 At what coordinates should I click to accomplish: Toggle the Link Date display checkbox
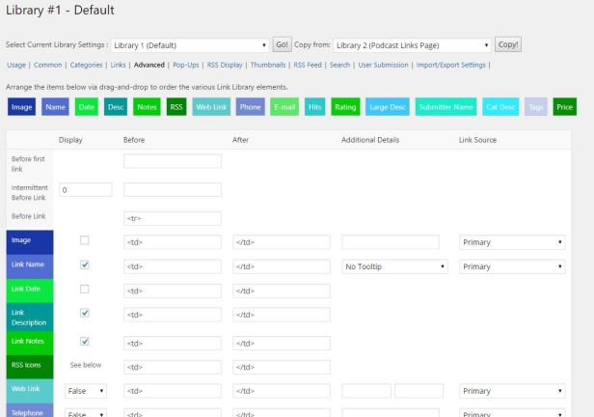point(85,290)
